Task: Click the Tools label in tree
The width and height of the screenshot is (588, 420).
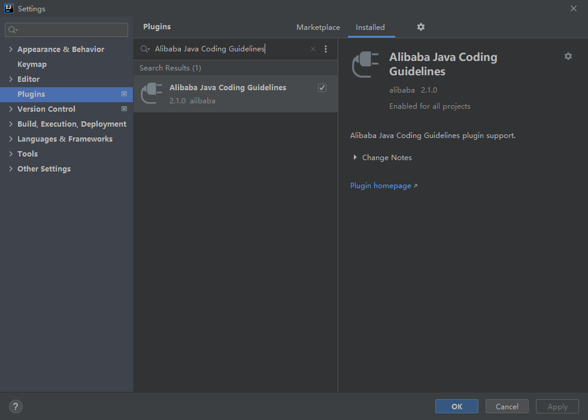Action: coord(28,154)
